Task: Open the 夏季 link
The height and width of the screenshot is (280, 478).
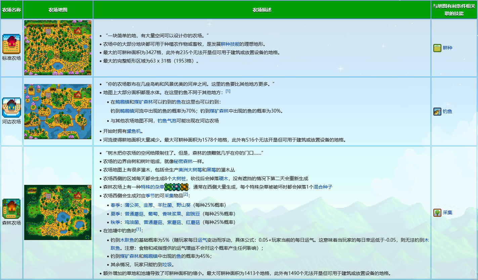Action: pos(115,214)
